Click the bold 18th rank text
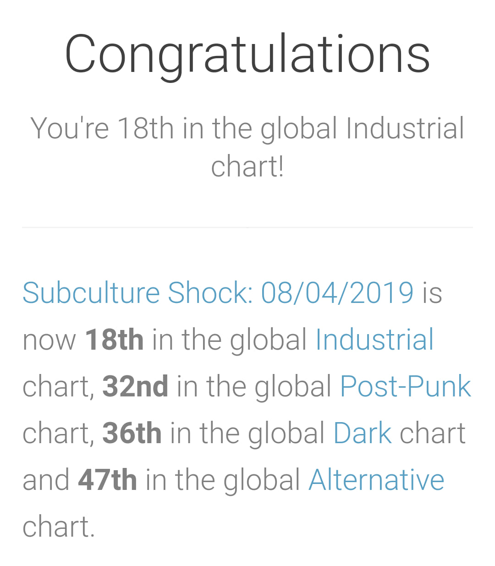495x566 pixels. click(114, 340)
